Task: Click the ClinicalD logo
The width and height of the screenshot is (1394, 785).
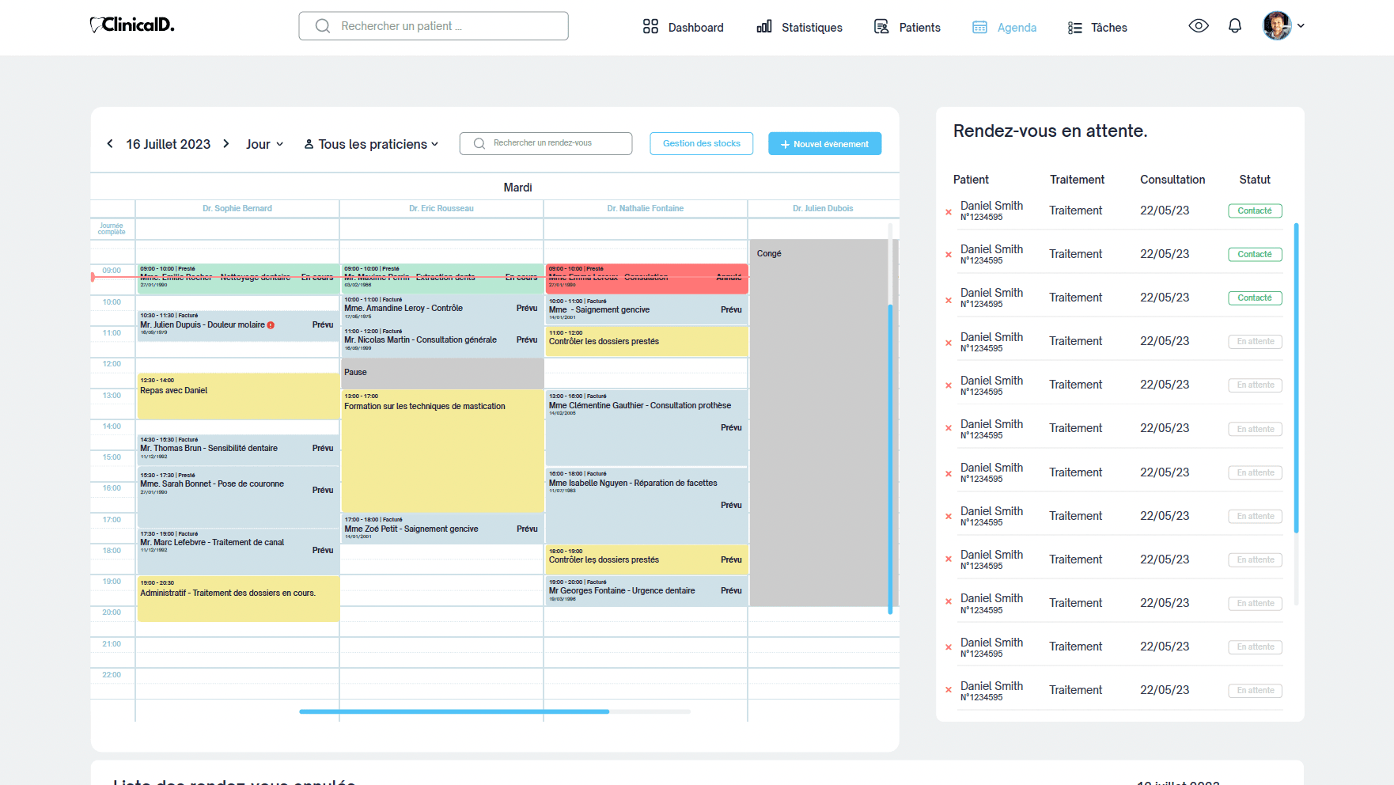Action: coord(132,25)
